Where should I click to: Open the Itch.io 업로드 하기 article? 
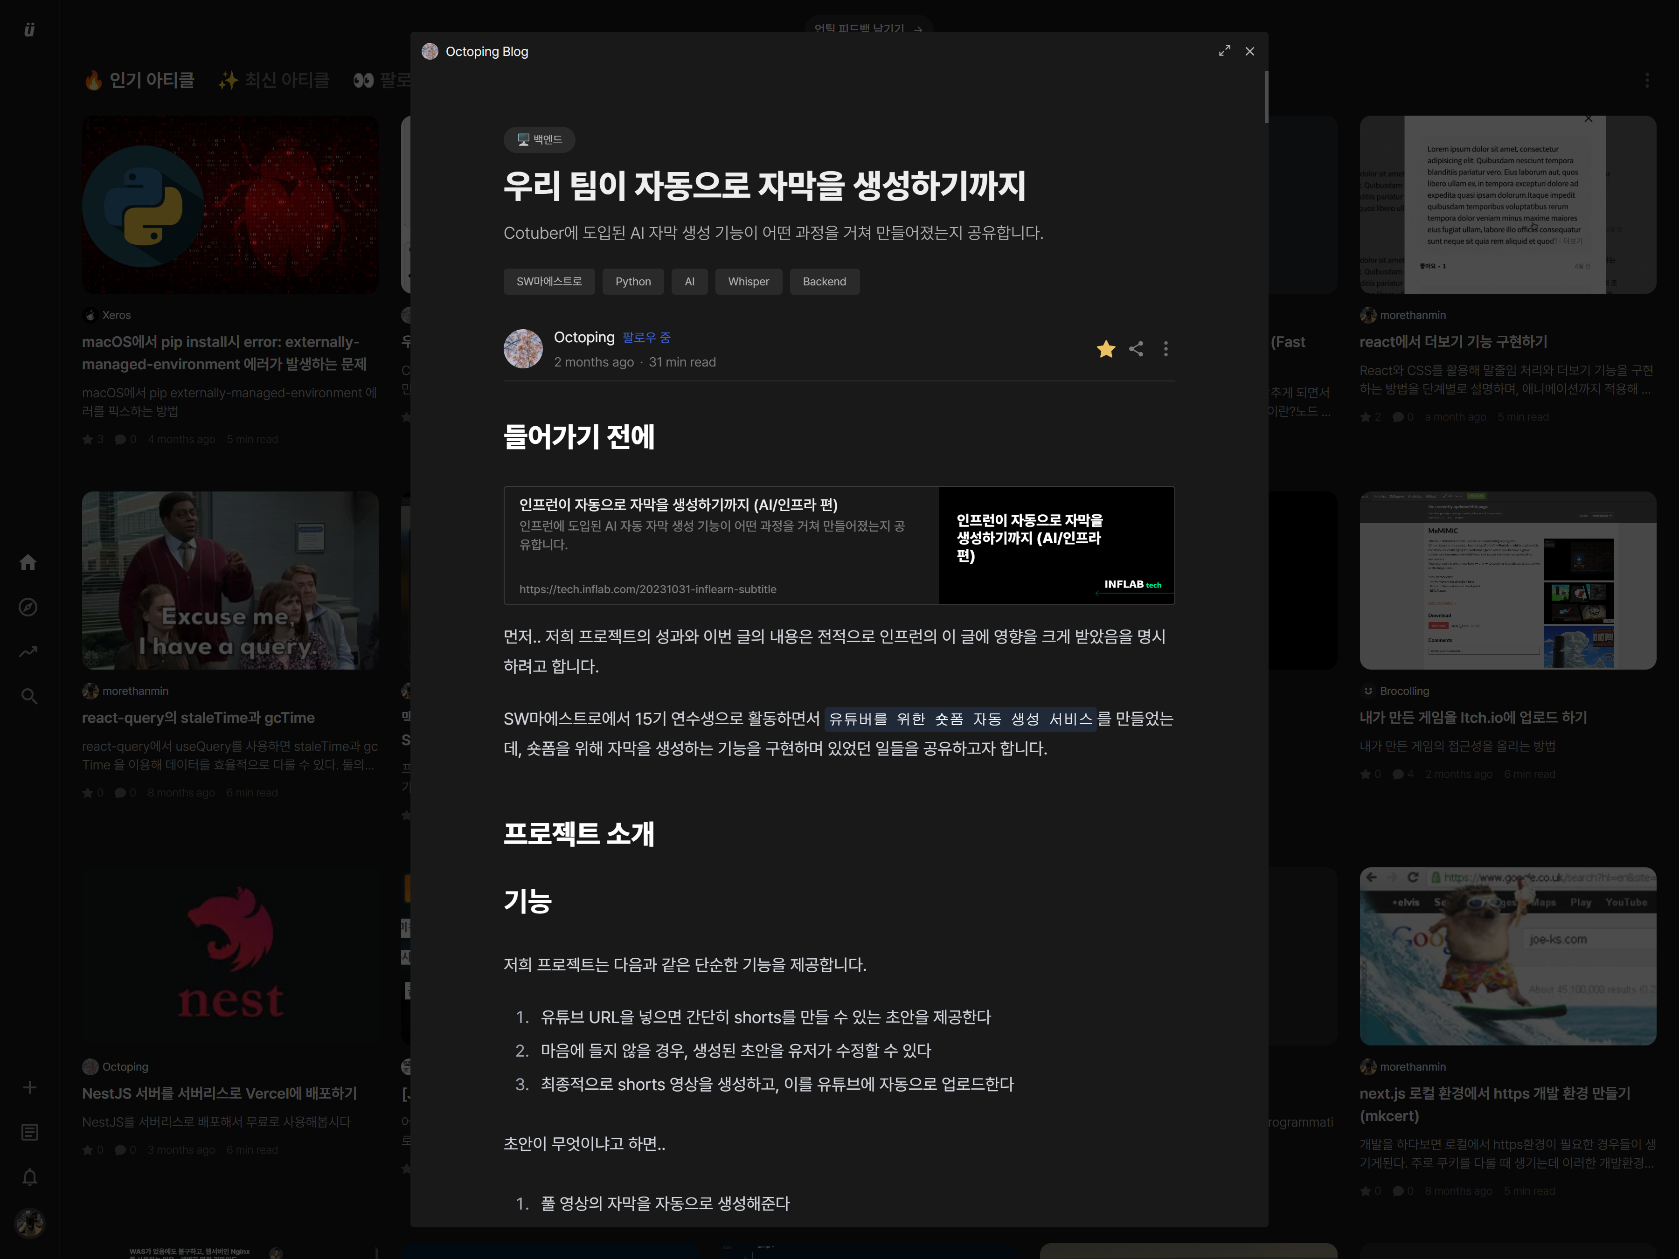point(1473,718)
